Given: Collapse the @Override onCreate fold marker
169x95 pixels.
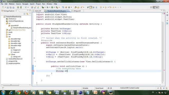Looking at the screenshot, I should pyautogui.click(x=35, y=40).
